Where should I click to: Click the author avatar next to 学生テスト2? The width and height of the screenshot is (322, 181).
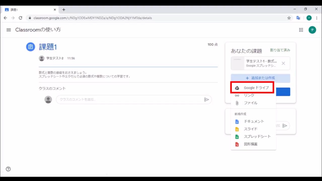point(42,58)
